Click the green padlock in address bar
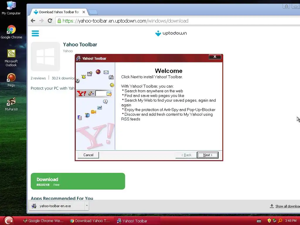 point(59,21)
